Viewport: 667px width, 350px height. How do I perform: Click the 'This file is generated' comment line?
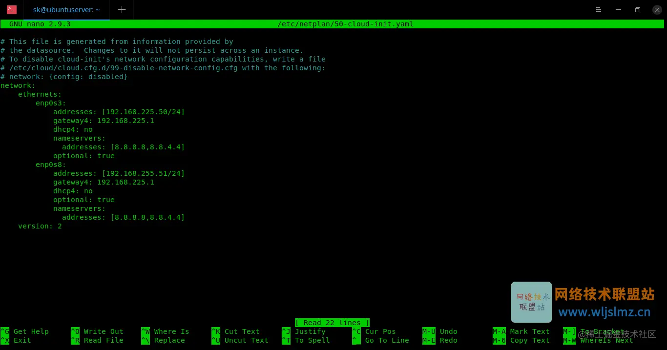pos(117,41)
